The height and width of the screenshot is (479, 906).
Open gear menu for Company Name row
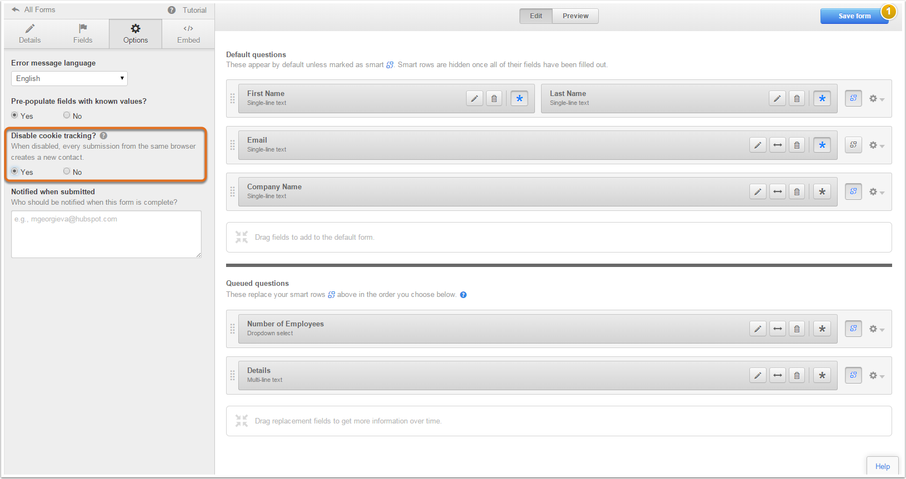coord(877,192)
